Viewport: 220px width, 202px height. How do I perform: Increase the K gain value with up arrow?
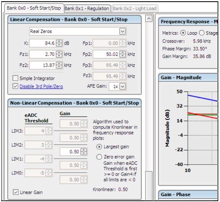point(59,42)
